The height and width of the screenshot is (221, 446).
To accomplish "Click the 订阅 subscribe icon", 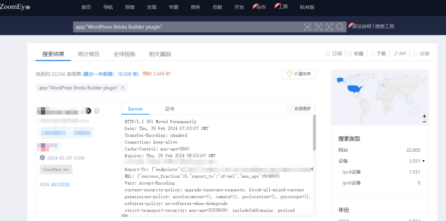I will point(327,54).
